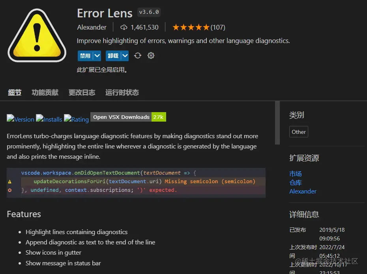The width and height of the screenshot is (367, 274).
Task: Open the 仓库 resource link
Action: (x=296, y=183)
